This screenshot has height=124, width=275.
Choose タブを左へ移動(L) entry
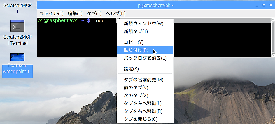pyautogui.click(x=145, y=104)
